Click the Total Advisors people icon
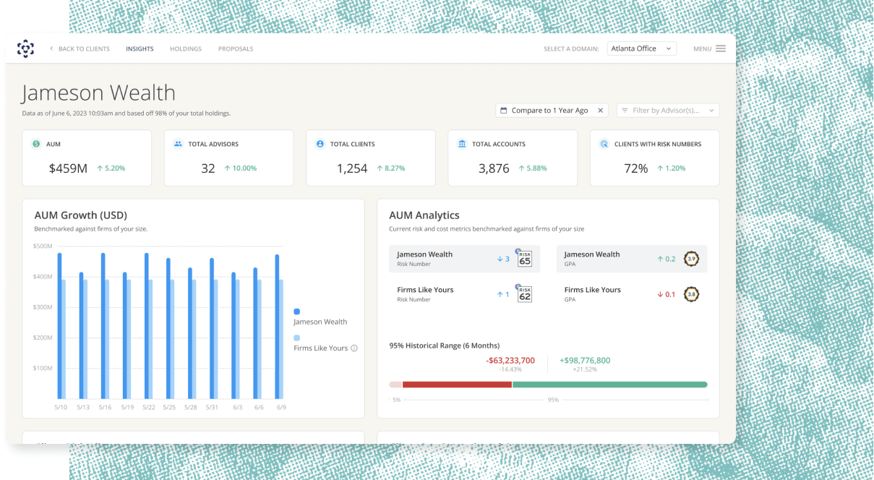874x480 pixels. 178,144
